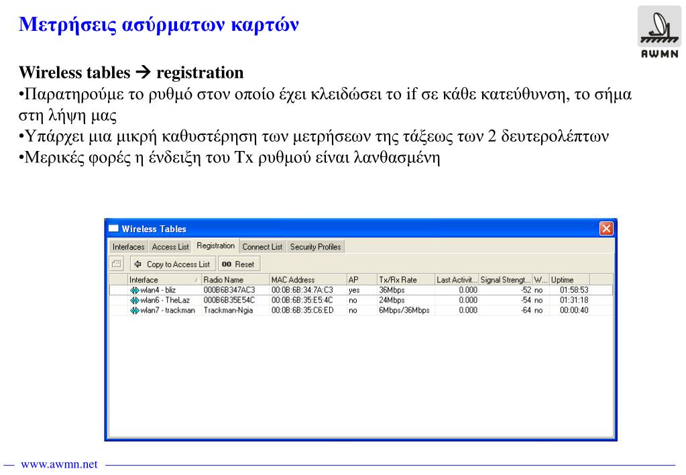The width and height of the screenshot is (686, 475).
Task: Click the wlan6 - TheLaz interface icon
Action: click(x=134, y=300)
